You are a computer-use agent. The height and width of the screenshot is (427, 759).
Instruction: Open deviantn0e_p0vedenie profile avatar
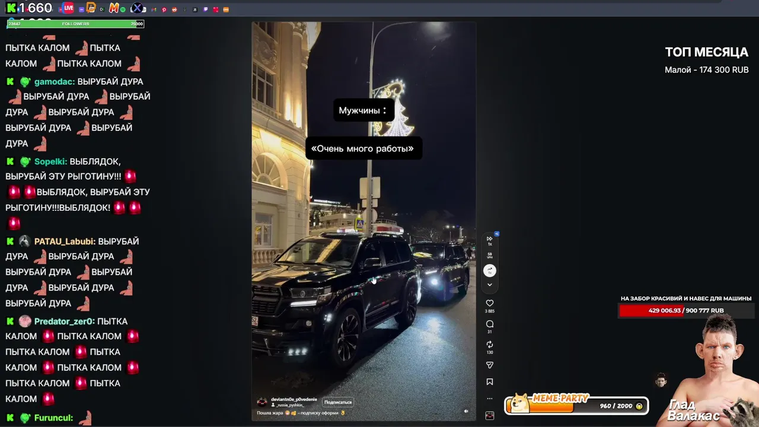[262, 401]
